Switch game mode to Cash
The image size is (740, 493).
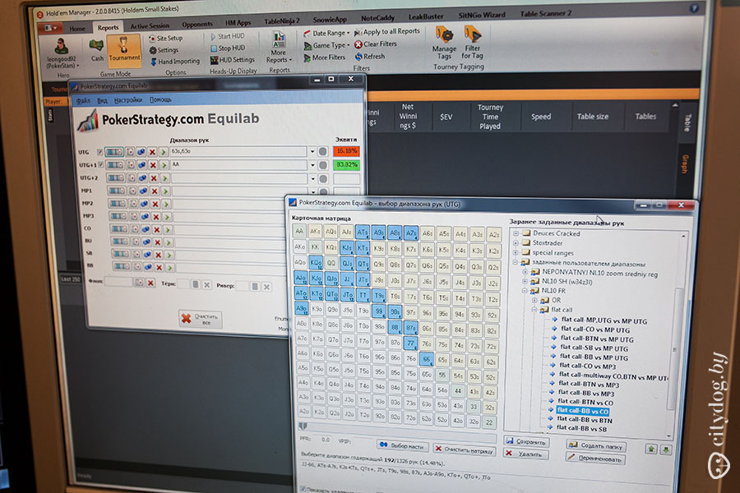[96, 49]
